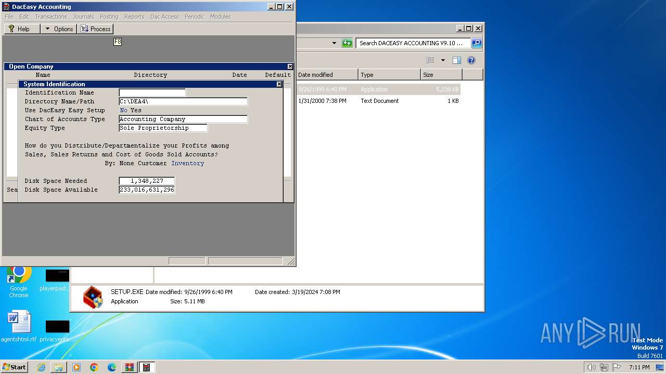Click the DacEasy Accounting title bar icon

6,7
